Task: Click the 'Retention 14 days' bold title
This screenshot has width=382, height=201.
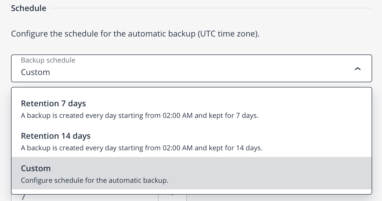Action: tap(56, 136)
